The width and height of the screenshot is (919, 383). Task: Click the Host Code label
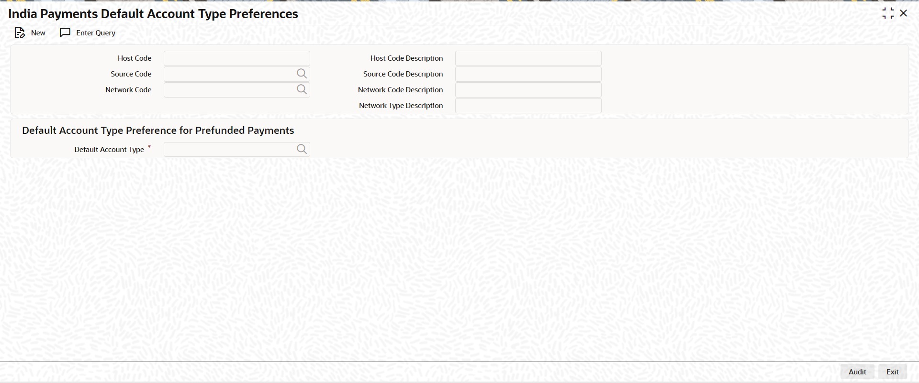134,58
